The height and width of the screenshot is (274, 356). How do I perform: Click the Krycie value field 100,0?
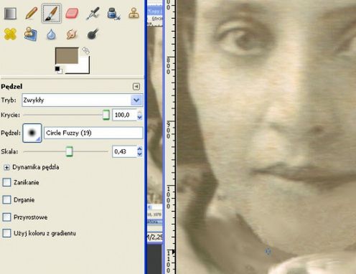124,115
